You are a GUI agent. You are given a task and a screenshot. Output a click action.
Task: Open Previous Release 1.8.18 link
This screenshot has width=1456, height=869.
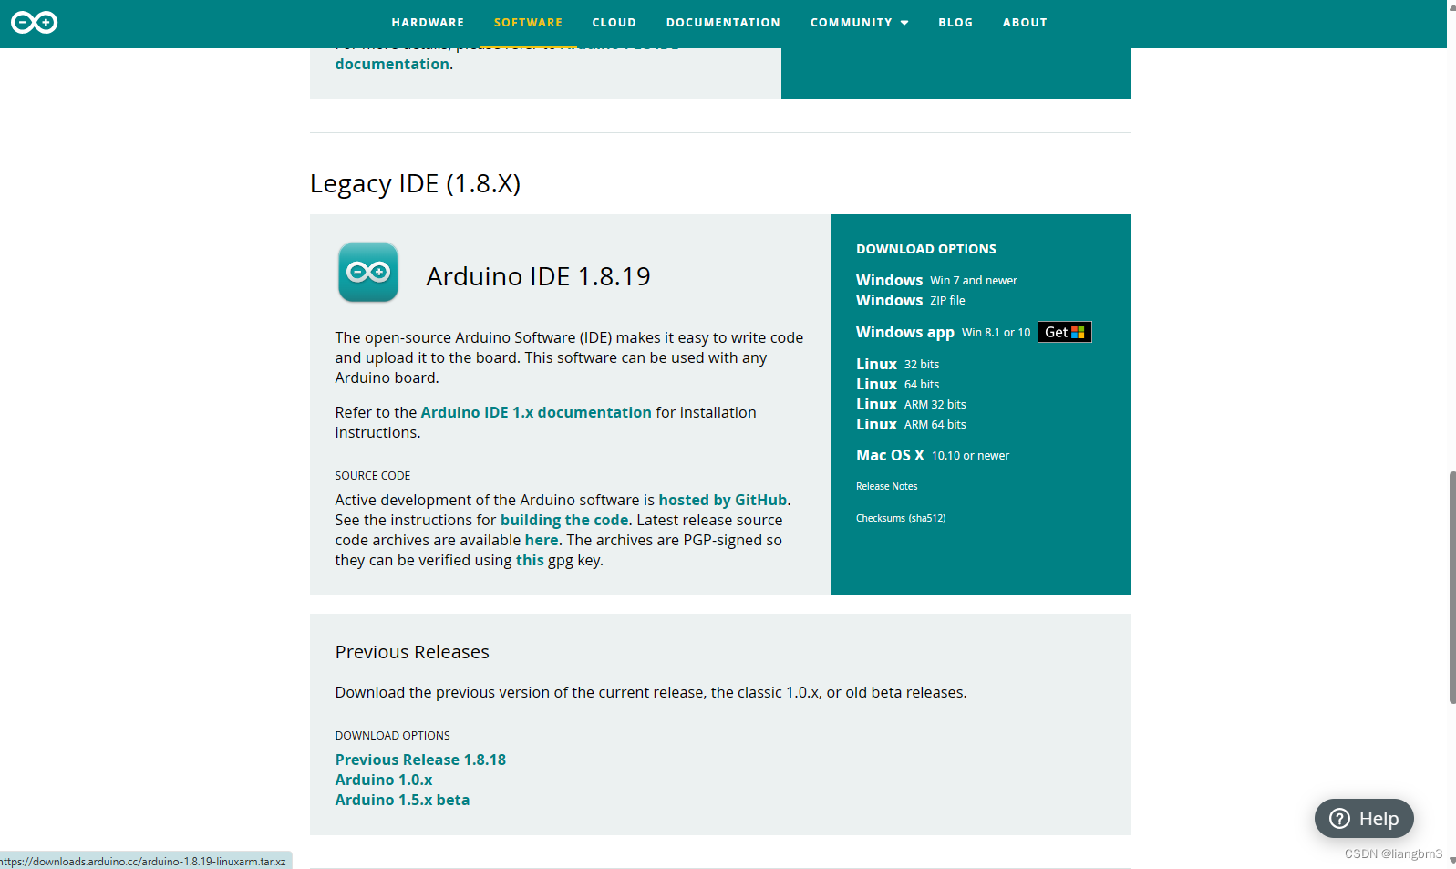pos(420,760)
